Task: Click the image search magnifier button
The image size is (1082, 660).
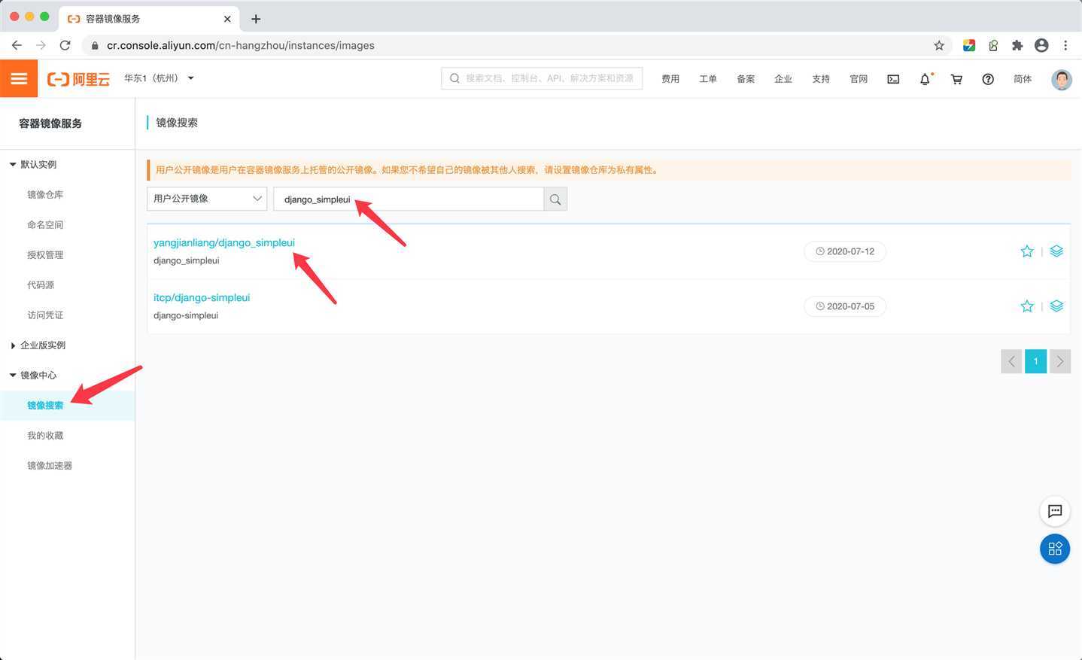Action: pyautogui.click(x=555, y=199)
